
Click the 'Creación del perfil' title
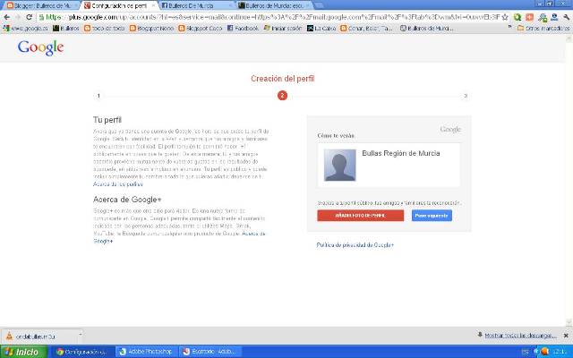283,79
